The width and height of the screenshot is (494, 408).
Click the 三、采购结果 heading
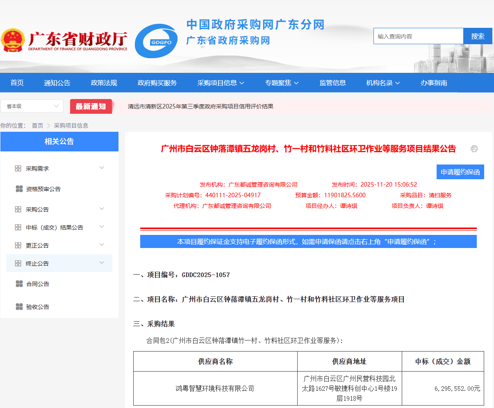point(154,324)
